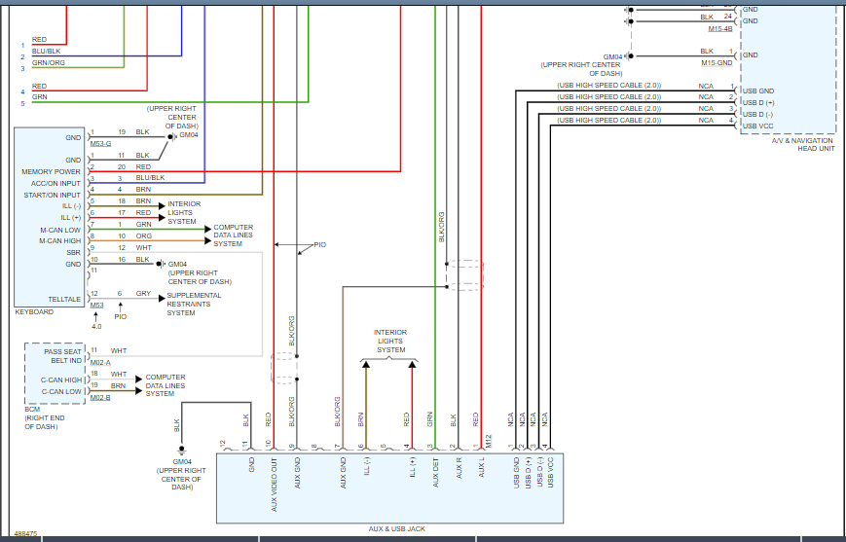This screenshot has width=846, height=542.
Task: Click the GM04 ground symbol left of AUX jack
Action: (x=182, y=450)
